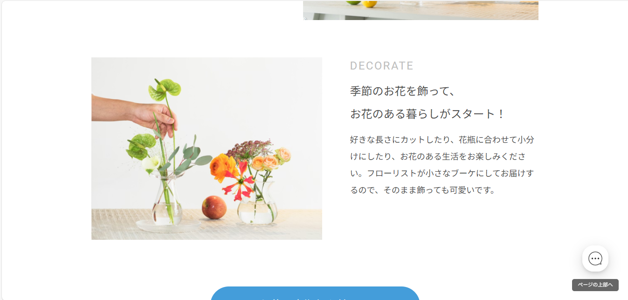Click the three dots inside chat icon

tap(595, 258)
